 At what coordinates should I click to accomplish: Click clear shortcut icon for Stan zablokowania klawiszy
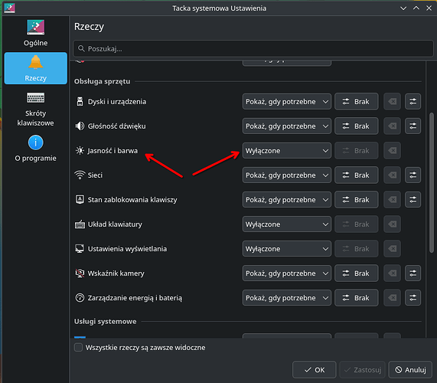click(392, 200)
